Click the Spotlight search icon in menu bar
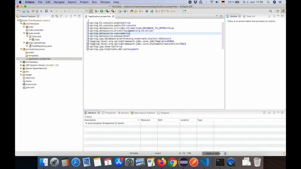Screen dimensions: 301x169 (268, 2)
